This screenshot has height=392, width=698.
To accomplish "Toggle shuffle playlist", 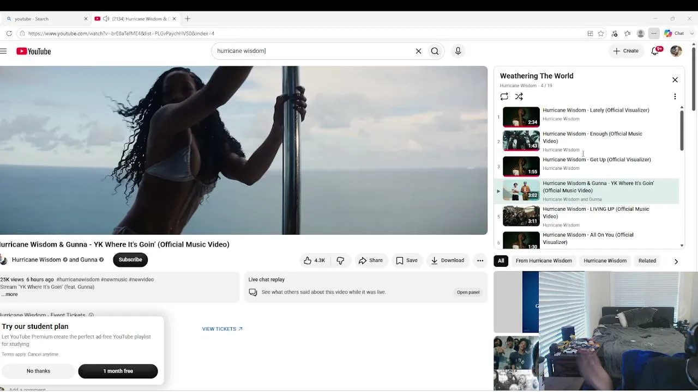I will click(x=519, y=97).
